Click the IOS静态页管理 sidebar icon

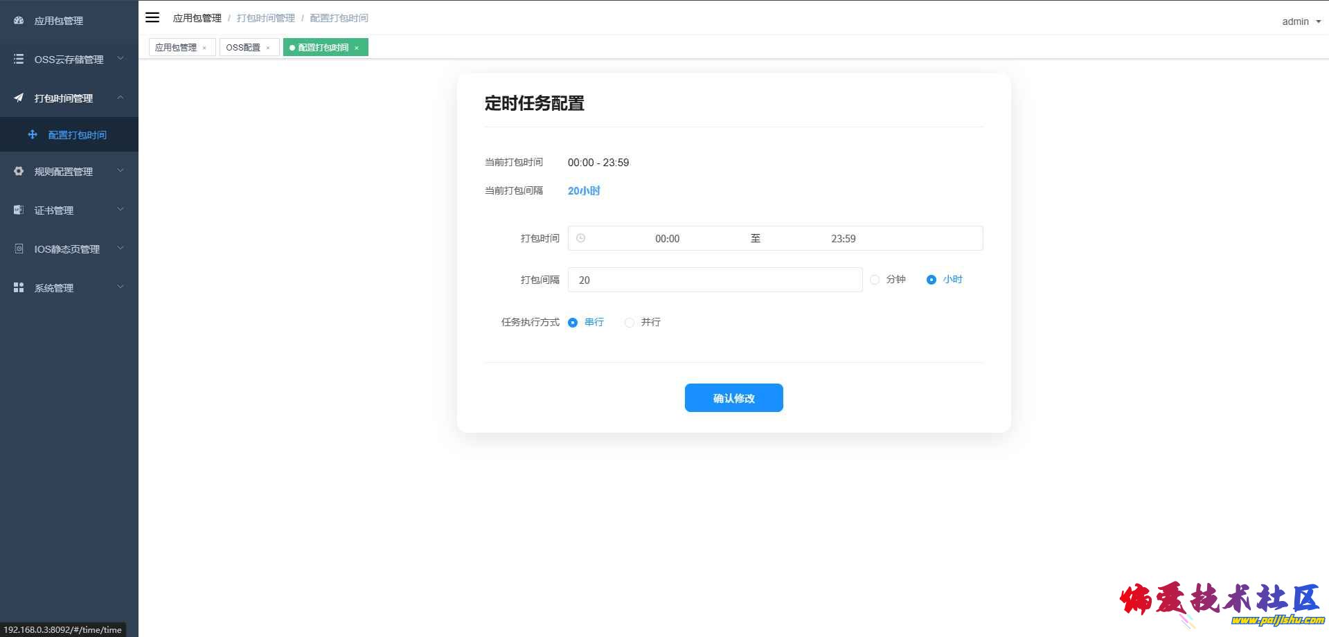point(19,249)
